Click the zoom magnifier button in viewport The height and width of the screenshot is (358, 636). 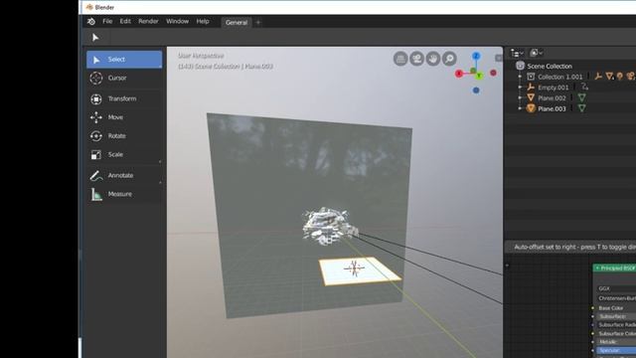[x=449, y=59]
